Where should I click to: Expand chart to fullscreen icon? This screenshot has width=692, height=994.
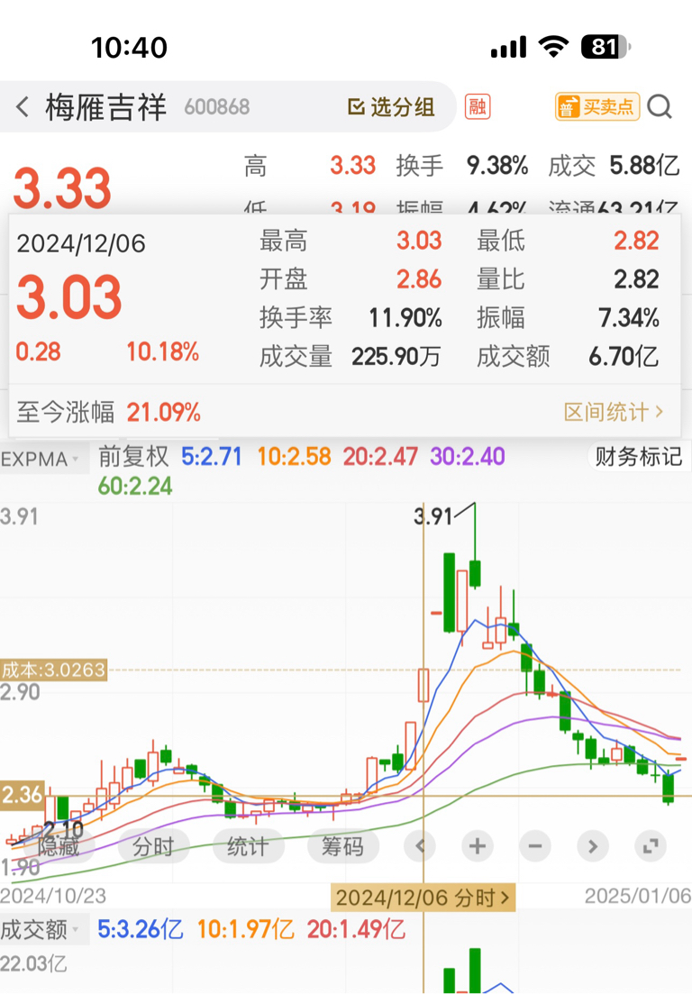click(651, 845)
